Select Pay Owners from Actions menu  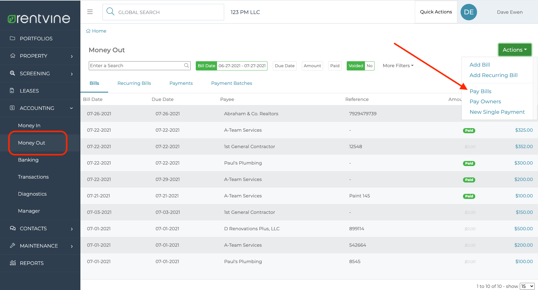tap(485, 102)
